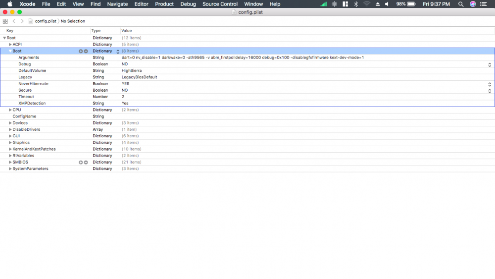Select the SMBIOS (21 items) value
Screen dimensions: 495x279
[x=131, y=162]
